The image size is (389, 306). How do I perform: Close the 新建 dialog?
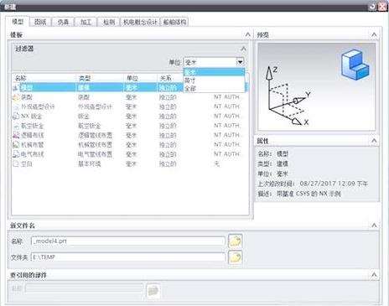(x=382, y=7)
